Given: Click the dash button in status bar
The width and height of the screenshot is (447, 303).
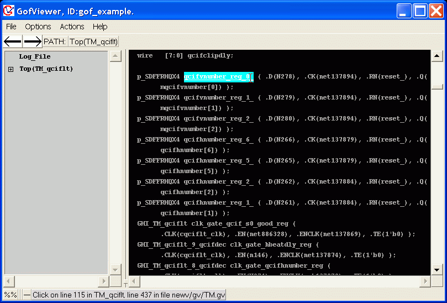Looking at the screenshot, I should click(27, 295).
